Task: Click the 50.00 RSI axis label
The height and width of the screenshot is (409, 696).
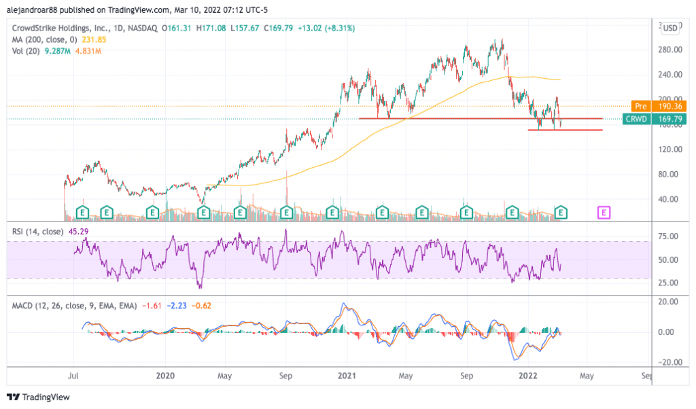Action: point(668,260)
